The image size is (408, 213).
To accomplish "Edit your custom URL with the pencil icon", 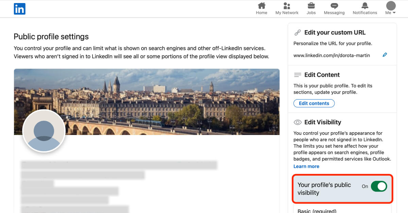I will tap(385, 55).
